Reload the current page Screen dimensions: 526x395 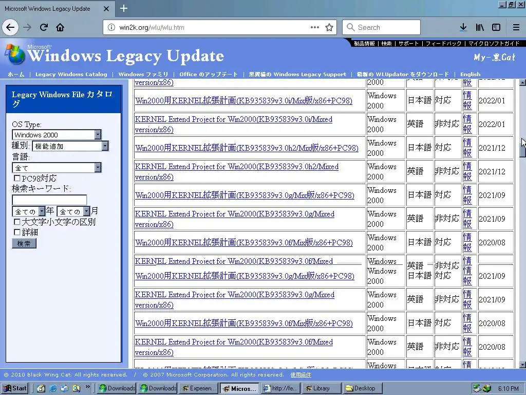pyautogui.click(x=44, y=27)
